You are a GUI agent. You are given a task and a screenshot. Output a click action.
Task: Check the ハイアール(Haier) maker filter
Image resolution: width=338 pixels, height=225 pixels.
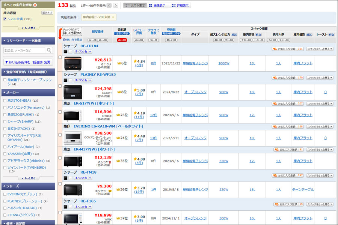(5, 147)
